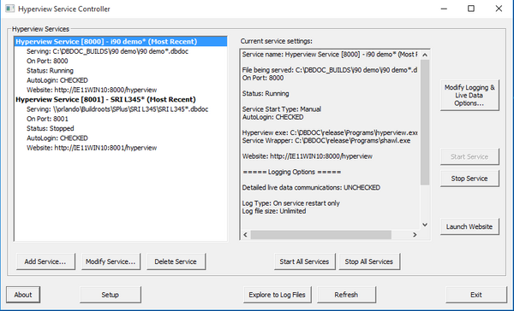Open the About dialog

pyautogui.click(x=23, y=295)
